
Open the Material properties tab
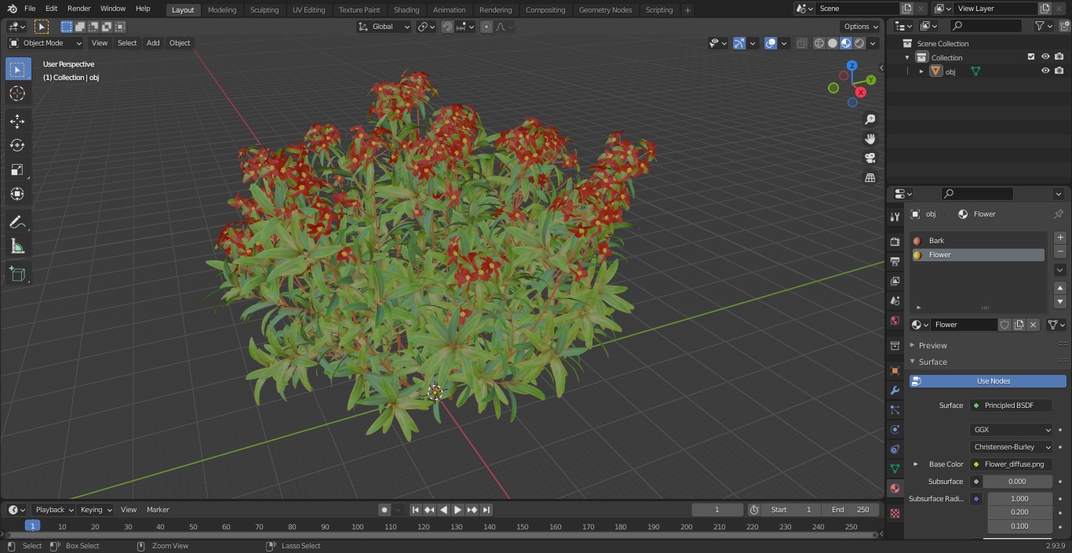(895, 488)
